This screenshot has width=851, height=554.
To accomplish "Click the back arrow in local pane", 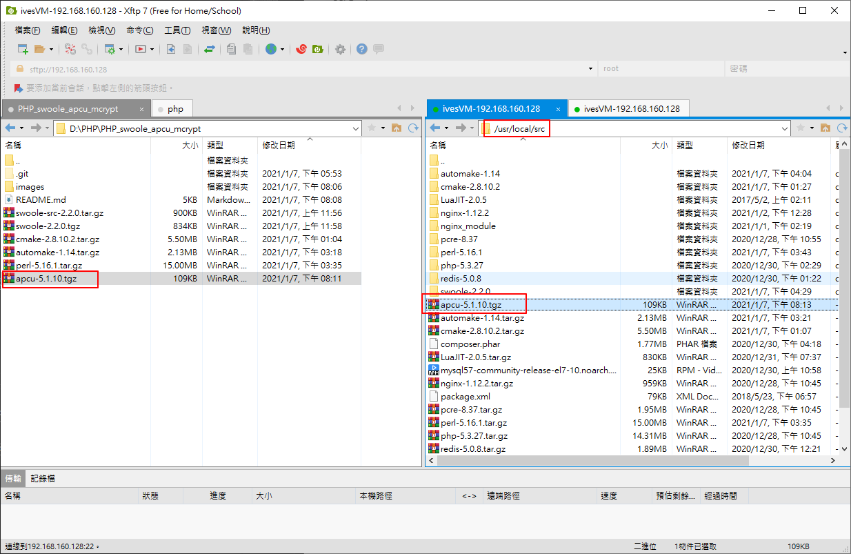I will 10,128.
